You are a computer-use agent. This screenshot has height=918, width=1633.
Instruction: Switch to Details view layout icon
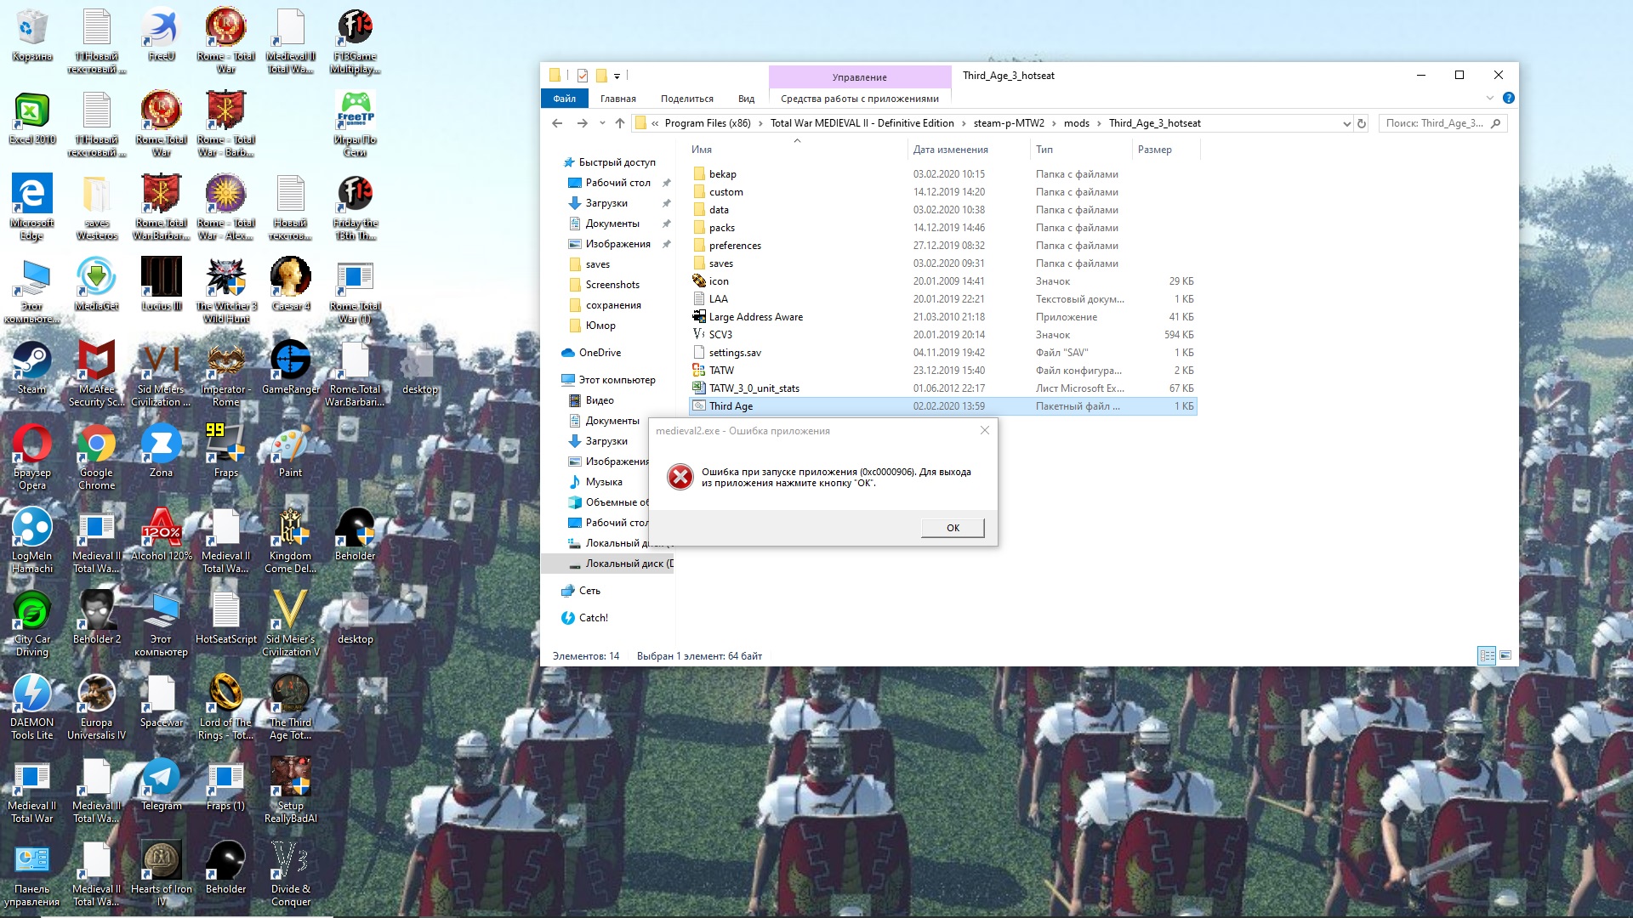[x=1487, y=655]
